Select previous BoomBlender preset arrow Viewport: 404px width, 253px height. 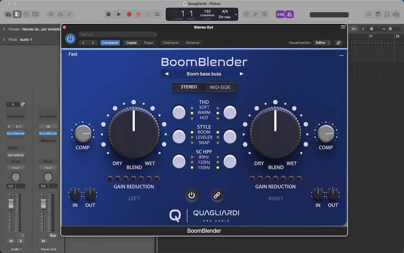(x=167, y=74)
